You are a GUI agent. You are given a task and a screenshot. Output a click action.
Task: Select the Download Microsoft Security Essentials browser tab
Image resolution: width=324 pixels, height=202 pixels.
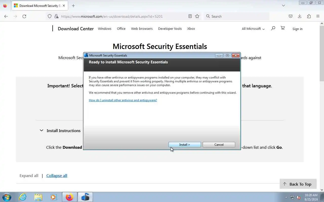(40, 6)
